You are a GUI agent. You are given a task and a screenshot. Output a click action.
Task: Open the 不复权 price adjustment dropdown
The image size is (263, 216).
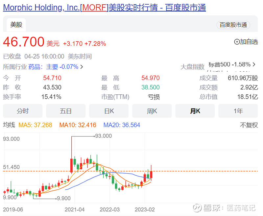coord(249,125)
